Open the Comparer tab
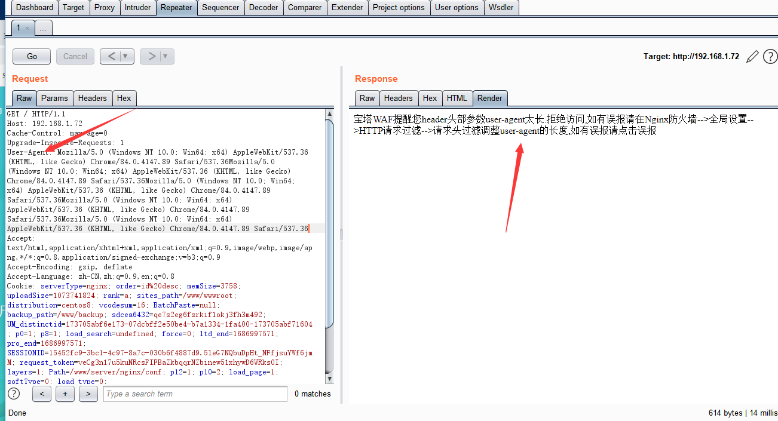 click(x=305, y=8)
